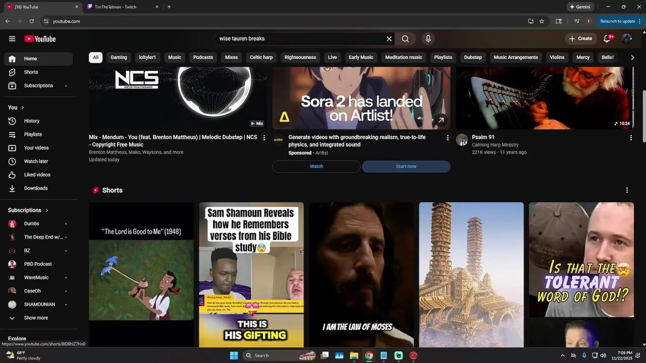Viewport: 646px width, 363px height.
Task: Open the notifications bell
Action: pyautogui.click(x=608, y=39)
